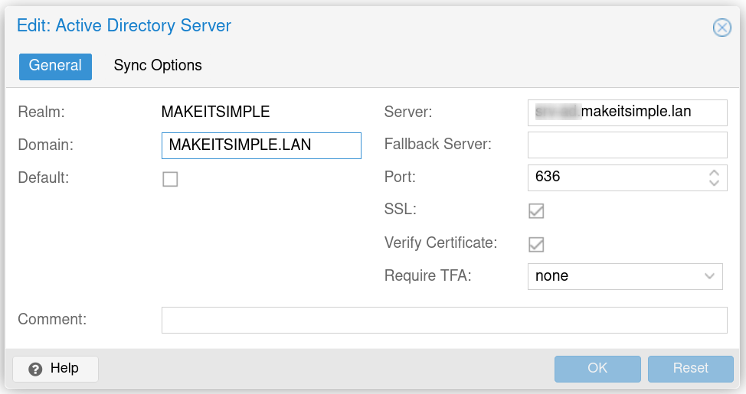This screenshot has height=394, width=746.
Task: Open Help documentation via Help button
Action: tap(55, 369)
